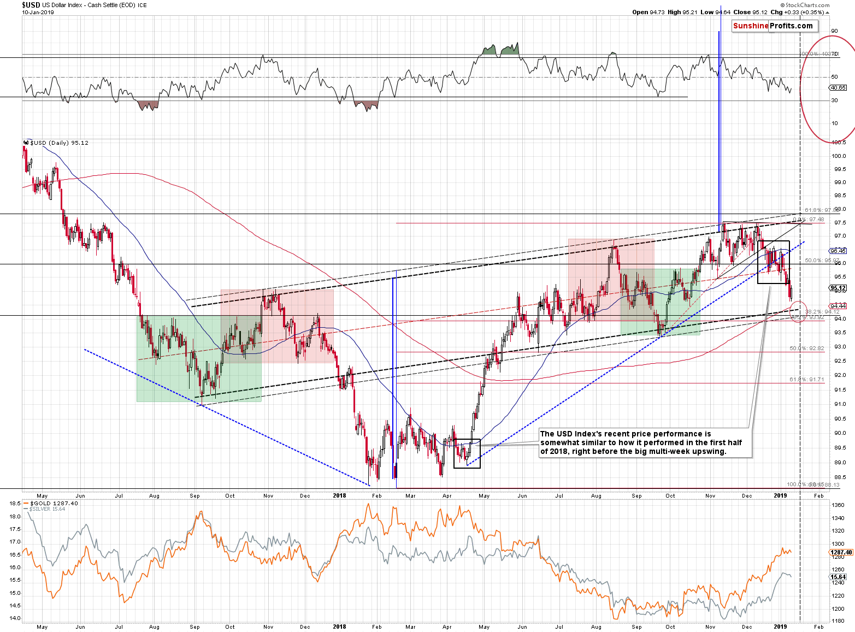Click the RSI current value tag '40.65'

pyautogui.click(x=838, y=87)
